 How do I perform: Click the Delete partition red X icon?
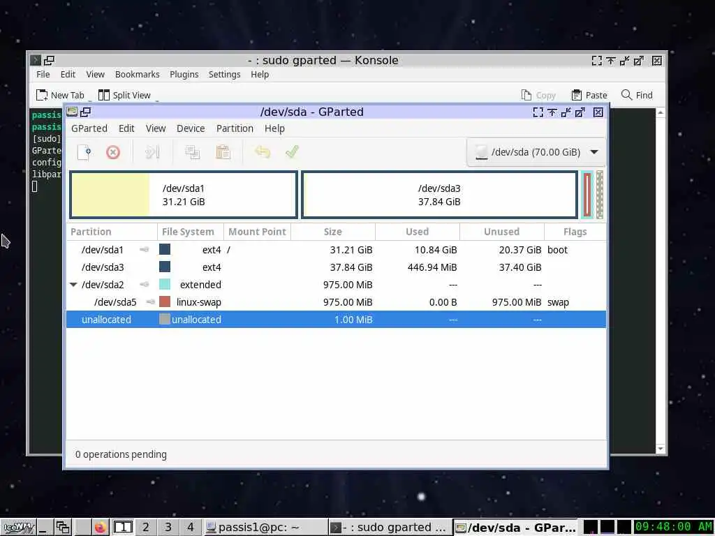(113, 152)
